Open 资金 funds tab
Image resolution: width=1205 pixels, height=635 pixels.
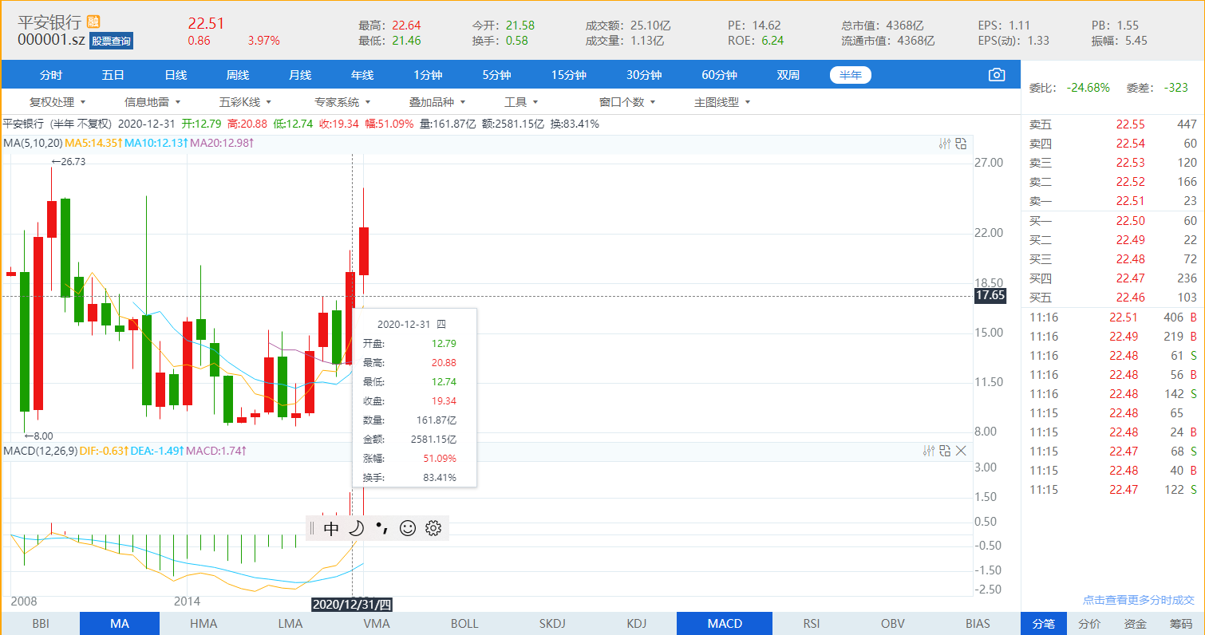point(1136,624)
